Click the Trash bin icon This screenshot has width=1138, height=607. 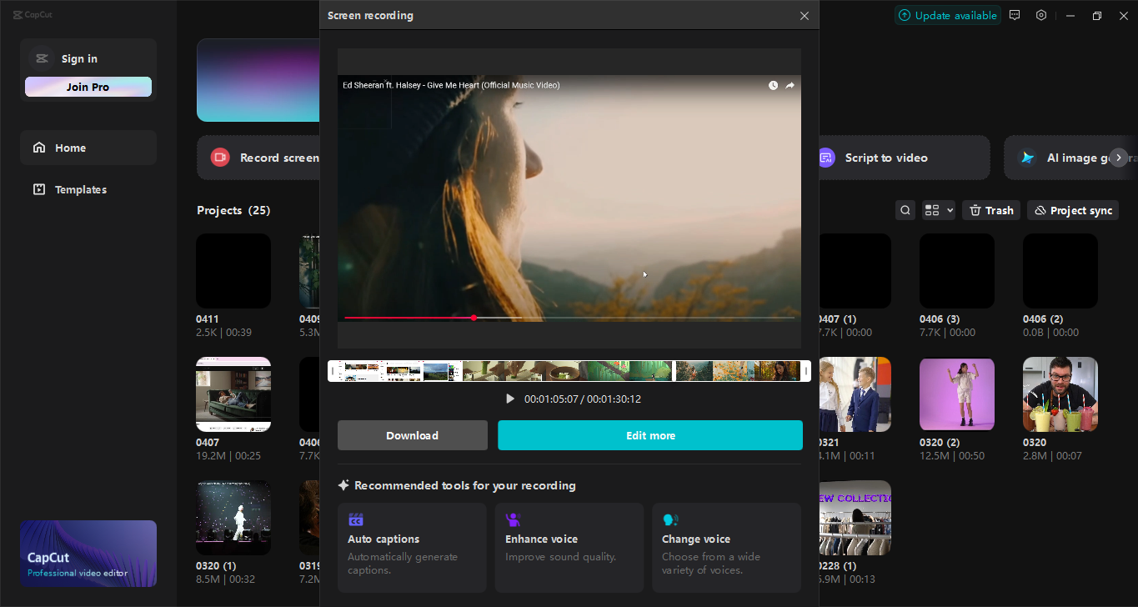coord(975,210)
